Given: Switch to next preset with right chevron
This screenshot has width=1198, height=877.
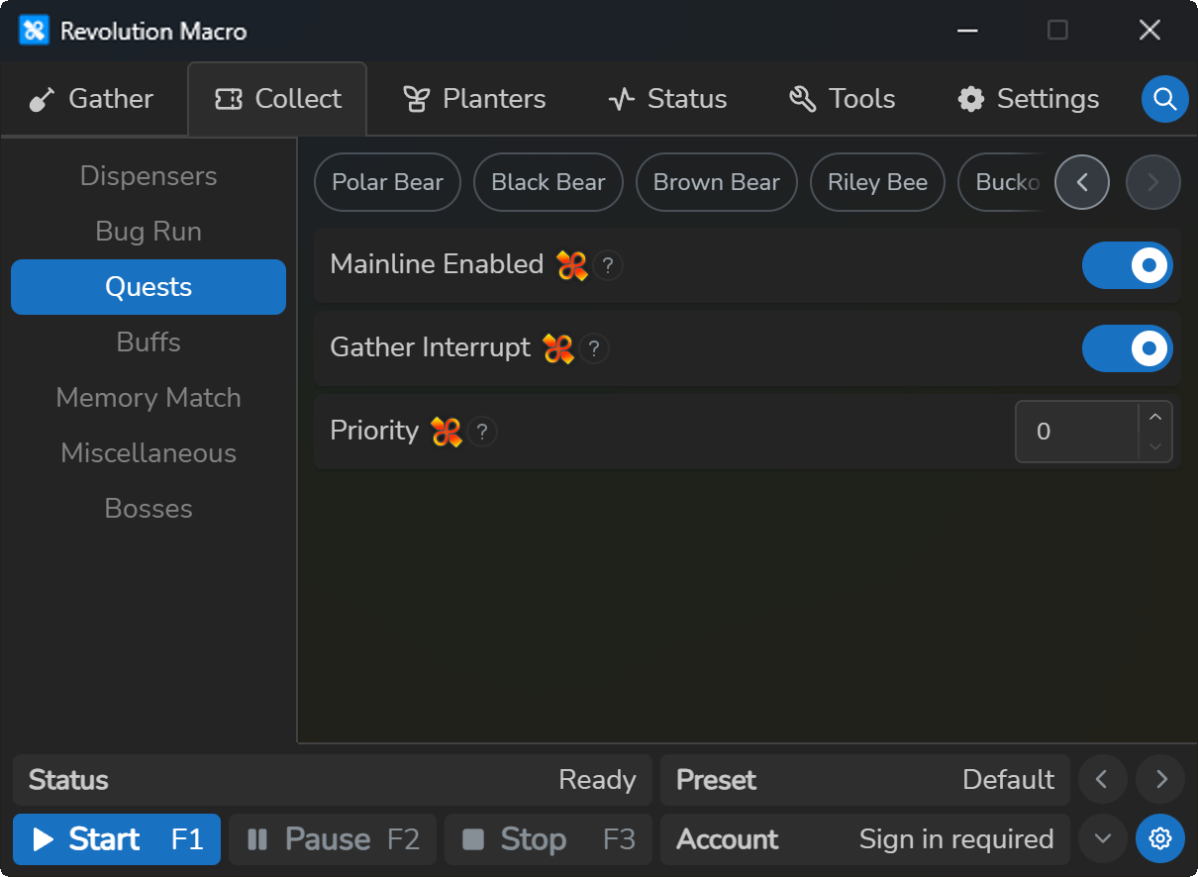Looking at the screenshot, I should pyautogui.click(x=1161, y=780).
